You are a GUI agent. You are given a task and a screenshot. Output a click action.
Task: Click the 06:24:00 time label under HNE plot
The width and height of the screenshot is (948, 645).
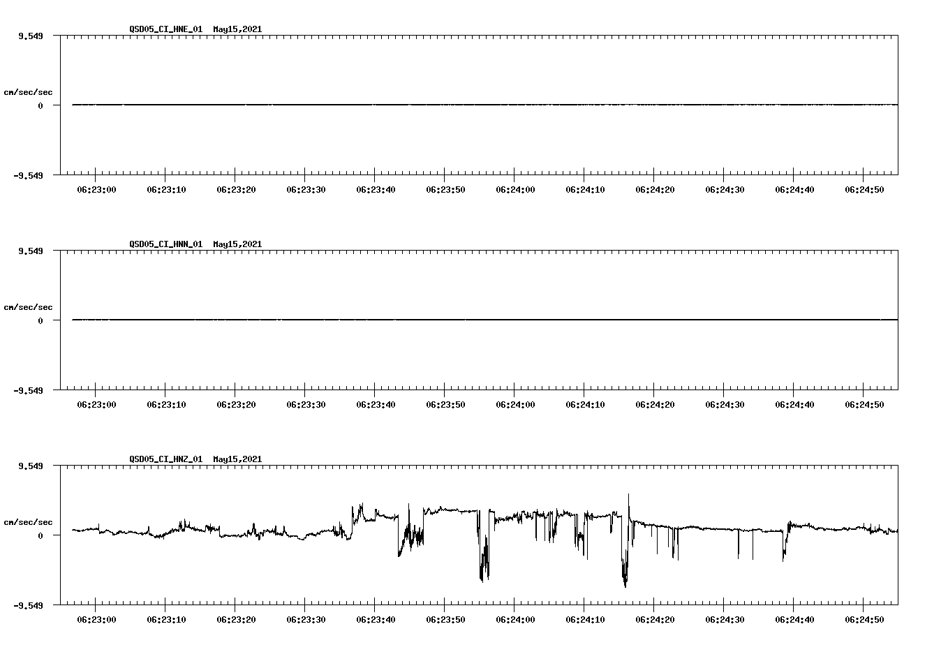(x=515, y=189)
